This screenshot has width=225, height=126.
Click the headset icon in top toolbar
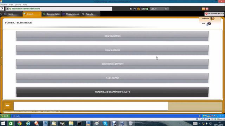point(135,9)
